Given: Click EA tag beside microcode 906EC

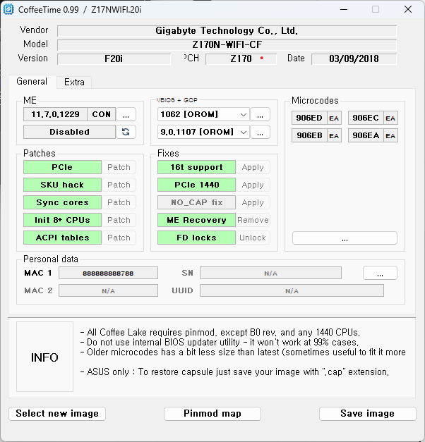Looking at the screenshot, I should [x=390, y=118].
